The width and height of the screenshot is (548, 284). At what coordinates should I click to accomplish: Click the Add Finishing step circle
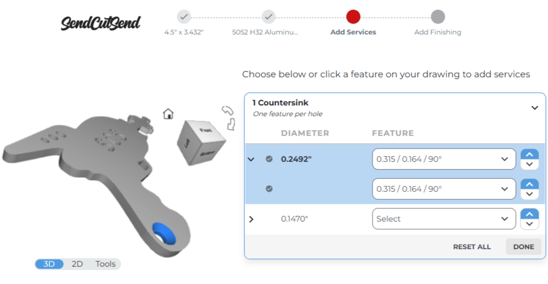437,16
